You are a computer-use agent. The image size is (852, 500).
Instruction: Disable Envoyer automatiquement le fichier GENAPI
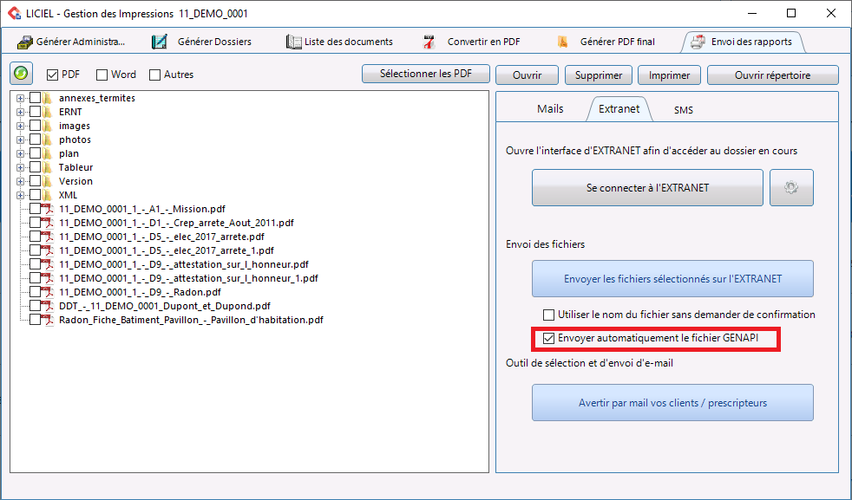point(548,338)
